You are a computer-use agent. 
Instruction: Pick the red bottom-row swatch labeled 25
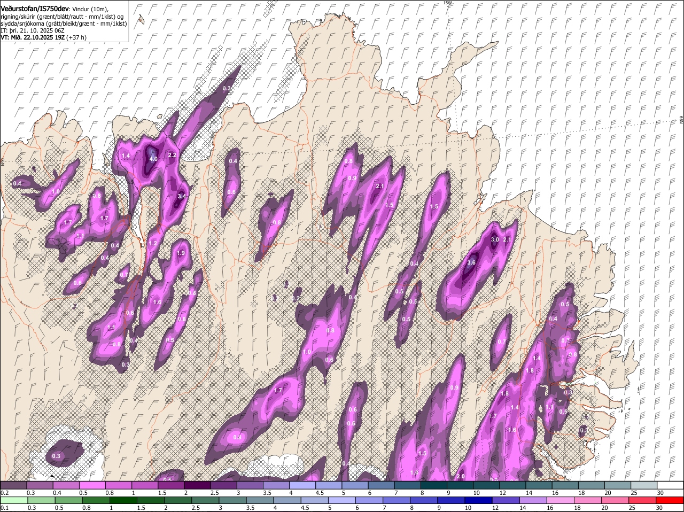[x=642, y=501]
